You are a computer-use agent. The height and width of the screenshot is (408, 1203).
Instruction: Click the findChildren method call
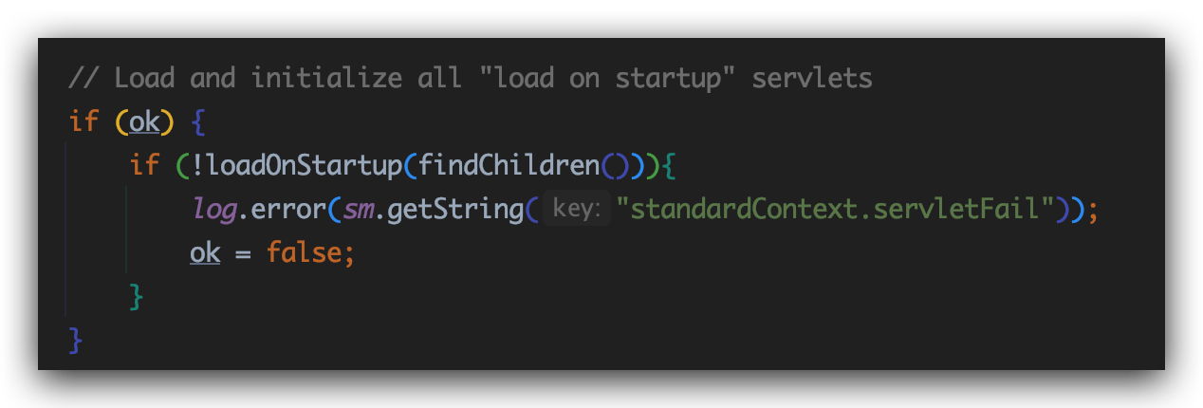tap(509, 166)
